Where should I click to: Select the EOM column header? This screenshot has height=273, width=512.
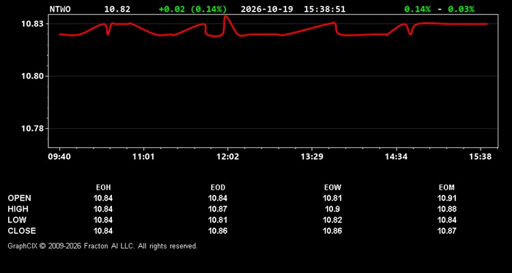[x=446, y=188]
